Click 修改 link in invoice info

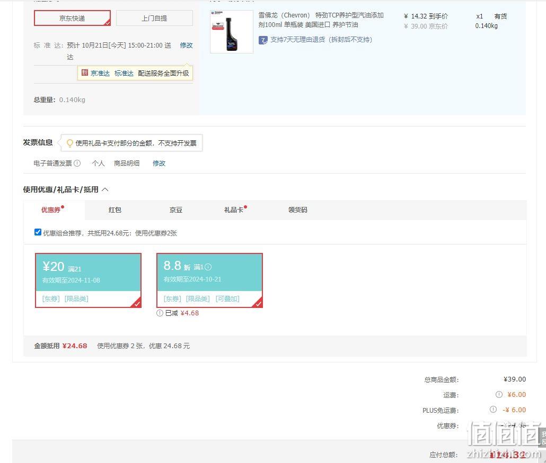pyautogui.click(x=159, y=163)
